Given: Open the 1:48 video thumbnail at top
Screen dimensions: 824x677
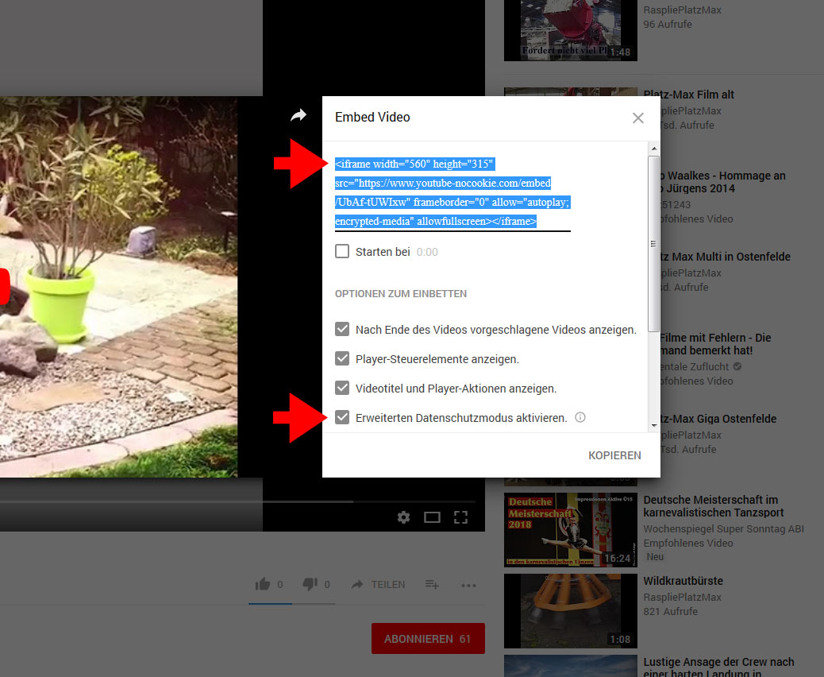Looking at the screenshot, I should point(570,30).
